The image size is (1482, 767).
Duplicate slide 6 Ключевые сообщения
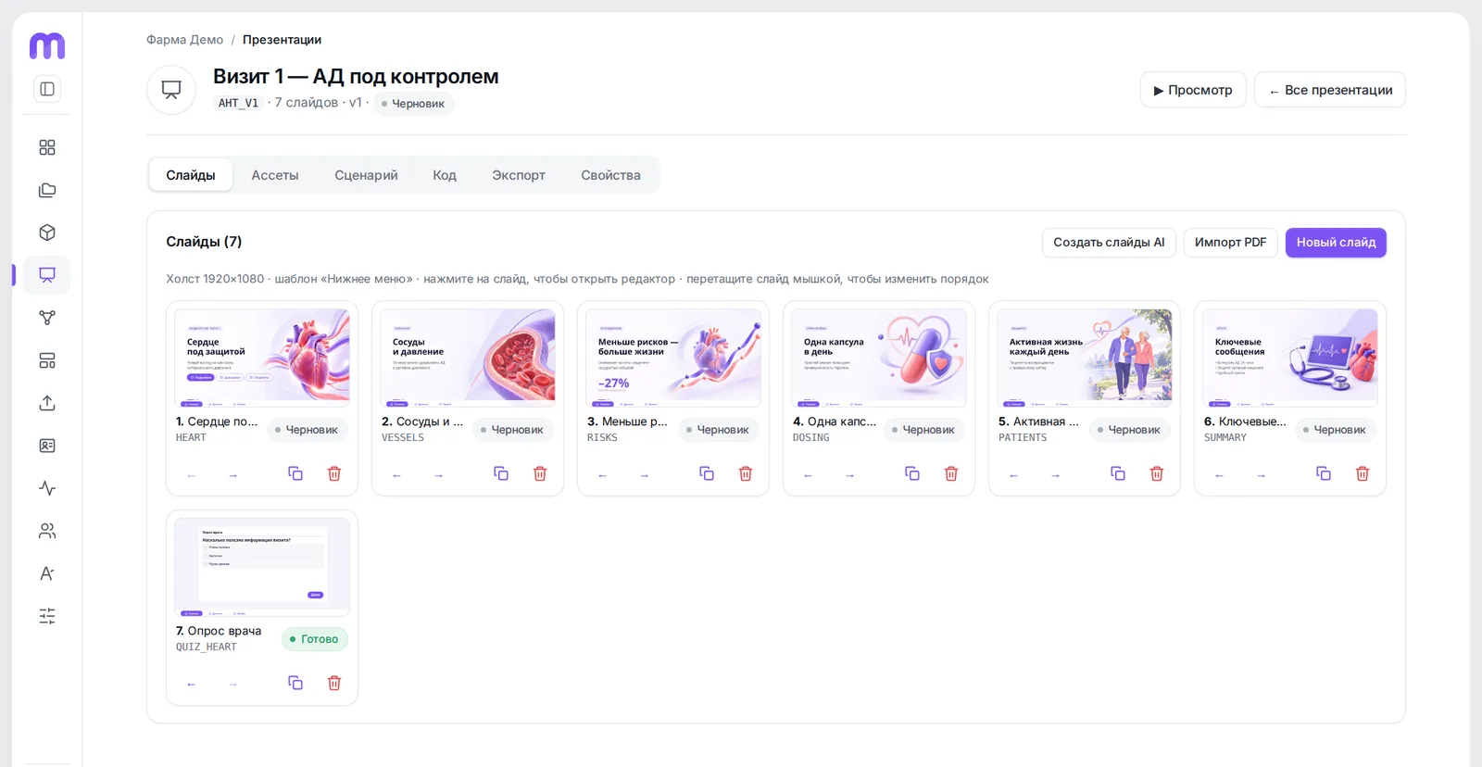[1324, 473]
